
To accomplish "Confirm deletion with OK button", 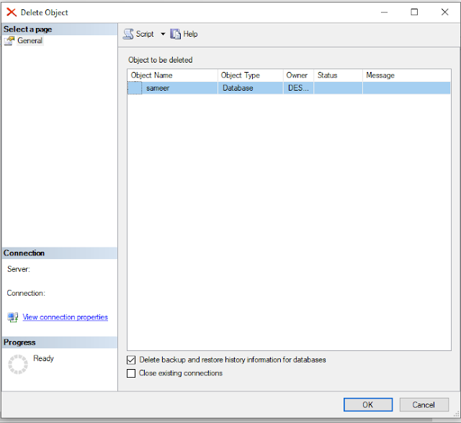I will tap(368, 405).
